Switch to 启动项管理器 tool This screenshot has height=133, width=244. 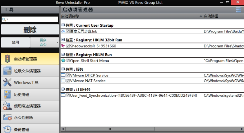(x=30, y=59)
